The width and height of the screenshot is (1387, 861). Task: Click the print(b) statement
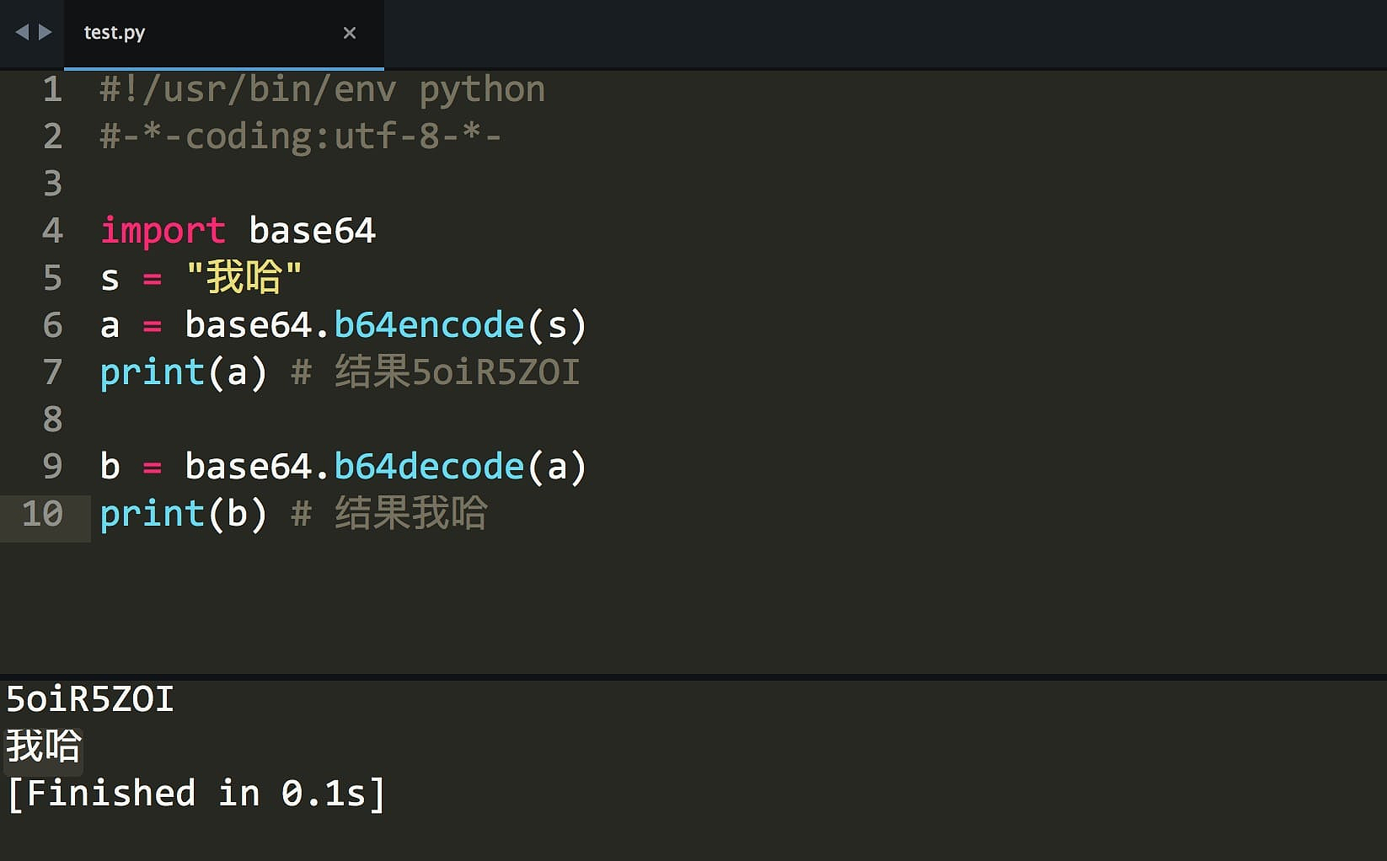[183, 514]
